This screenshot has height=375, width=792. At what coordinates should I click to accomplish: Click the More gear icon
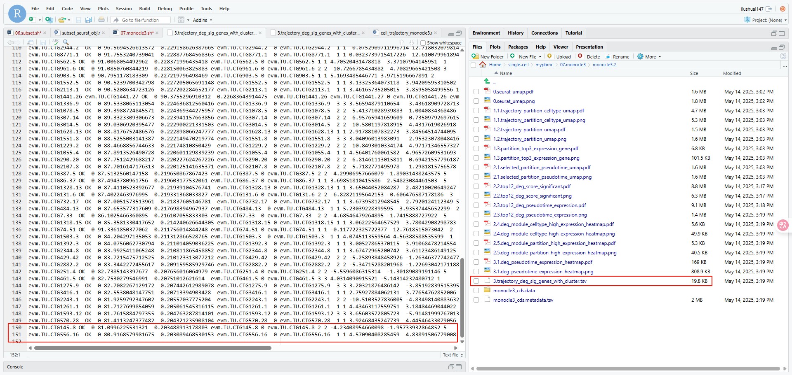click(640, 56)
